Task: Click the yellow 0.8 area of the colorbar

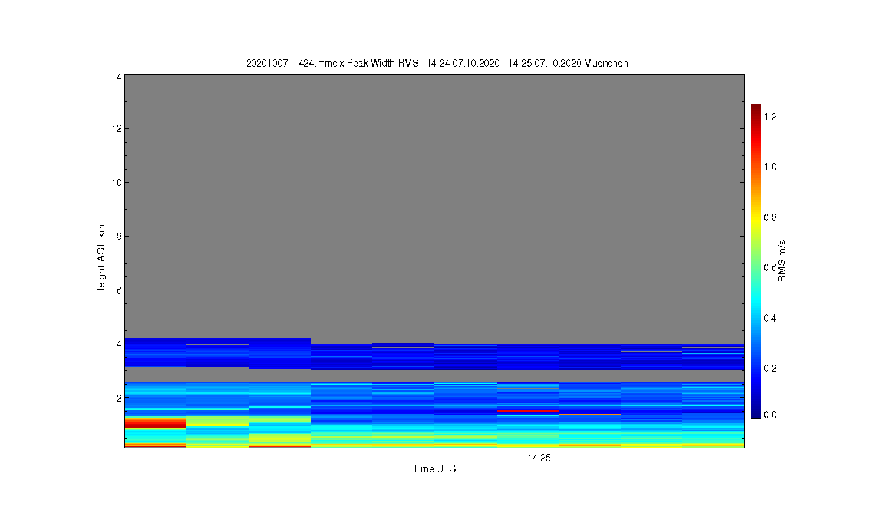Action: coord(756,217)
